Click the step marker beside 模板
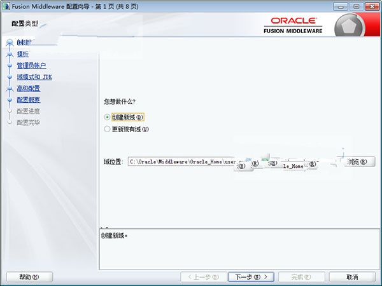Image resolution: width=382 pixels, height=286 pixels. (x=10, y=54)
